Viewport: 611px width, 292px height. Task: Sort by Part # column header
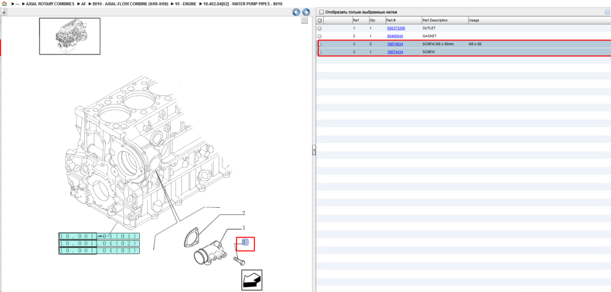click(403, 20)
